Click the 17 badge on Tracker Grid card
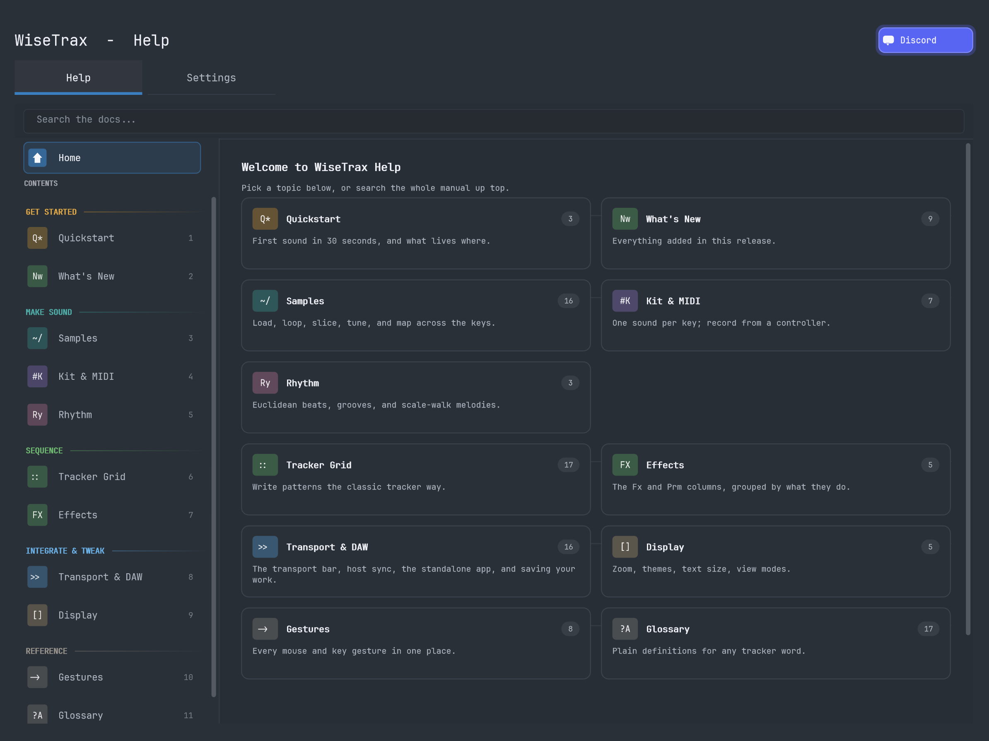The height and width of the screenshot is (741, 989). pyautogui.click(x=568, y=465)
